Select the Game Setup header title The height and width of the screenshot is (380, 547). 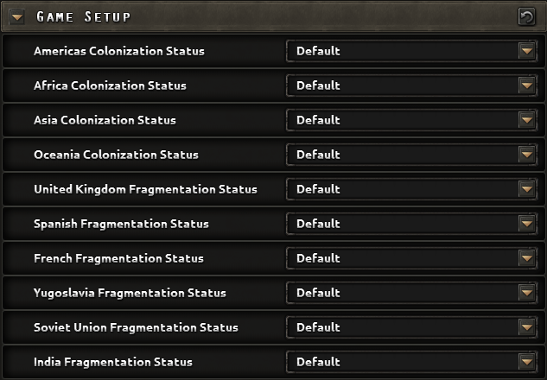84,16
